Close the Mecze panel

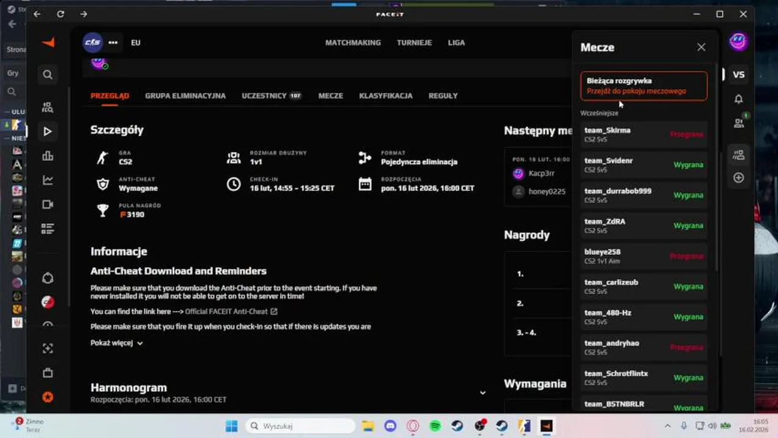701,47
